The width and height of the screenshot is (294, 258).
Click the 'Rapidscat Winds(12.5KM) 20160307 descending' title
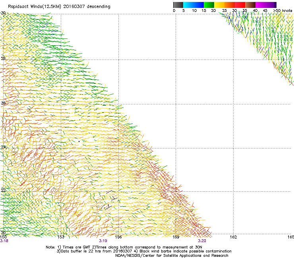59,7
